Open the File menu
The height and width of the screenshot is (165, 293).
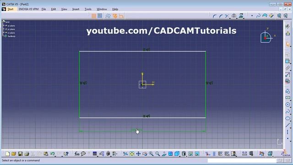pos(43,9)
